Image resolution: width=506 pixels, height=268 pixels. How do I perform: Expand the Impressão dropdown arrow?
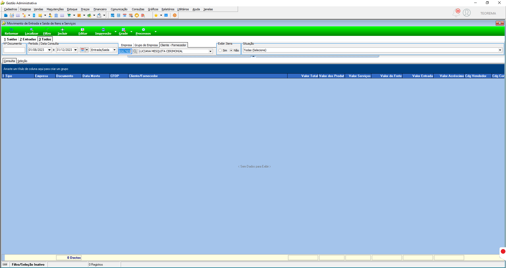[115, 32]
